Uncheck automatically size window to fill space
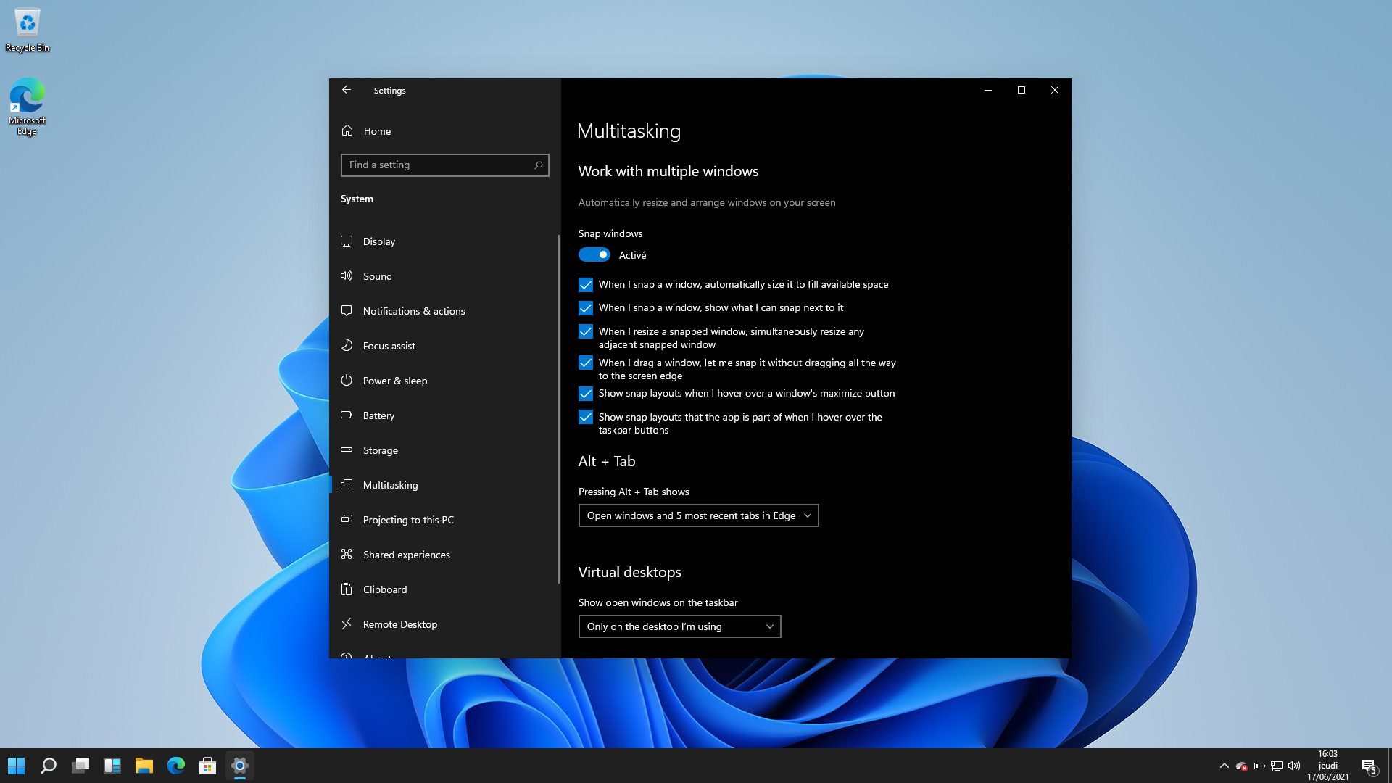This screenshot has height=783, width=1392. tap(585, 285)
